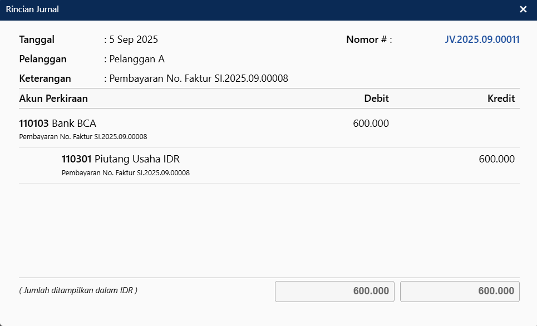Click the Jumlah ditampilkan dalam IDR note
The image size is (537, 326).
coord(78,290)
